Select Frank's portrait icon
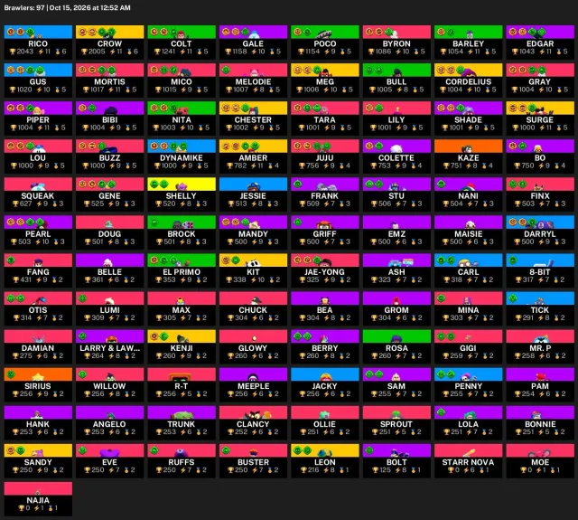This screenshot has height=520, width=578. tap(325, 186)
